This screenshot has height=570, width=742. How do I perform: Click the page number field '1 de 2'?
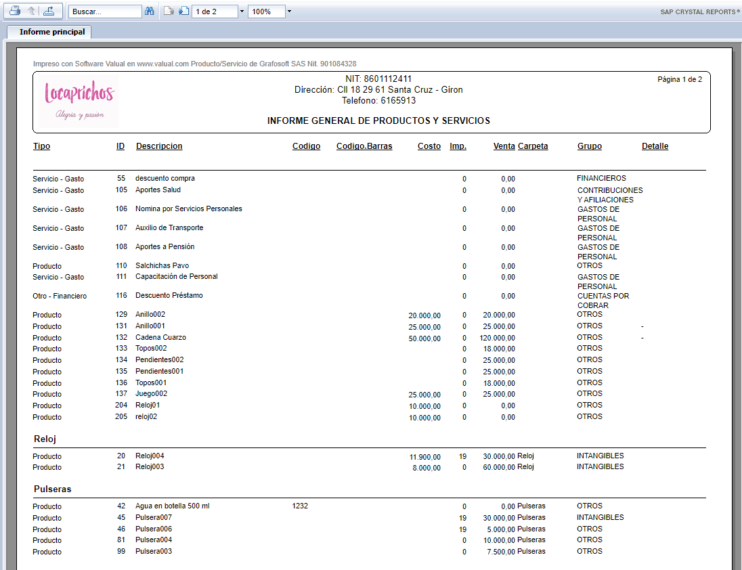[x=215, y=12]
